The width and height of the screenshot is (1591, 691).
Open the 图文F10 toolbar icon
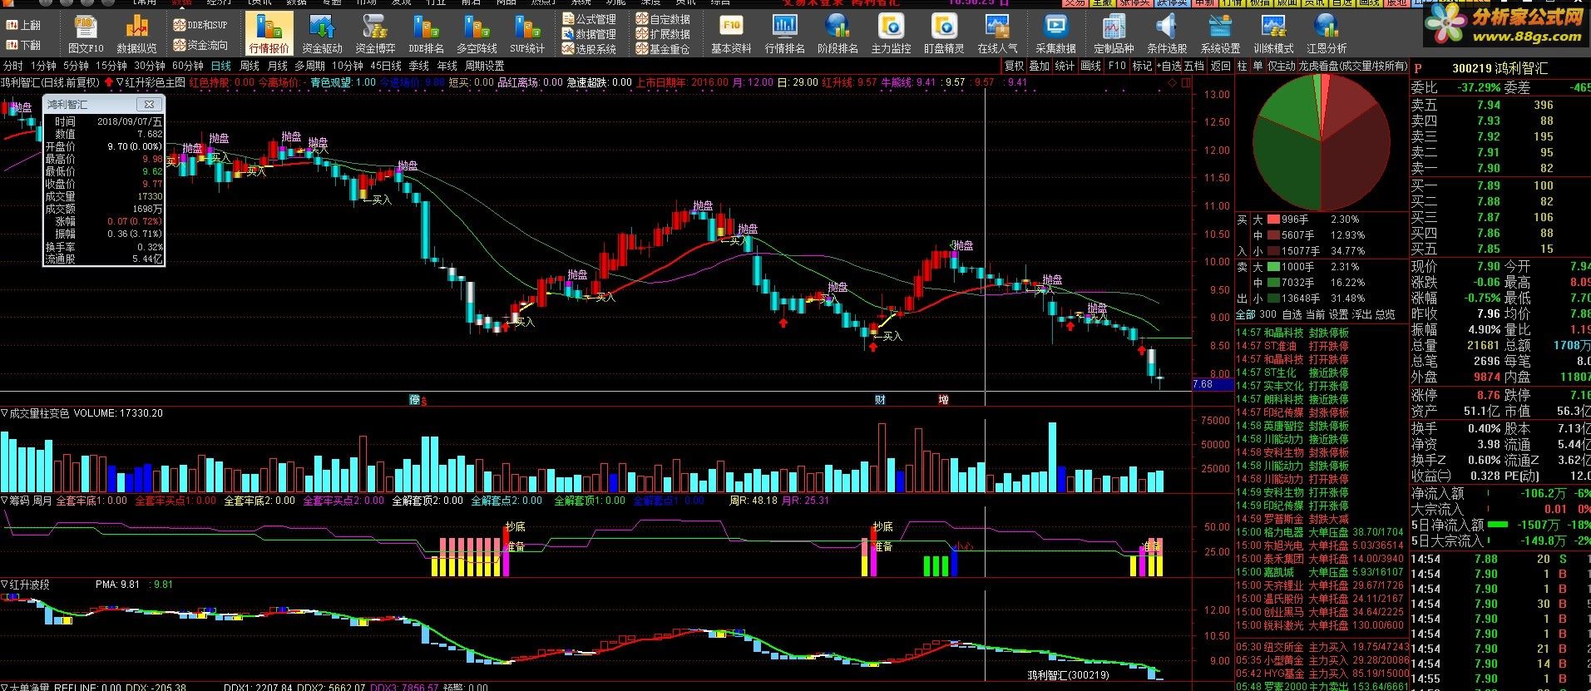click(x=86, y=34)
